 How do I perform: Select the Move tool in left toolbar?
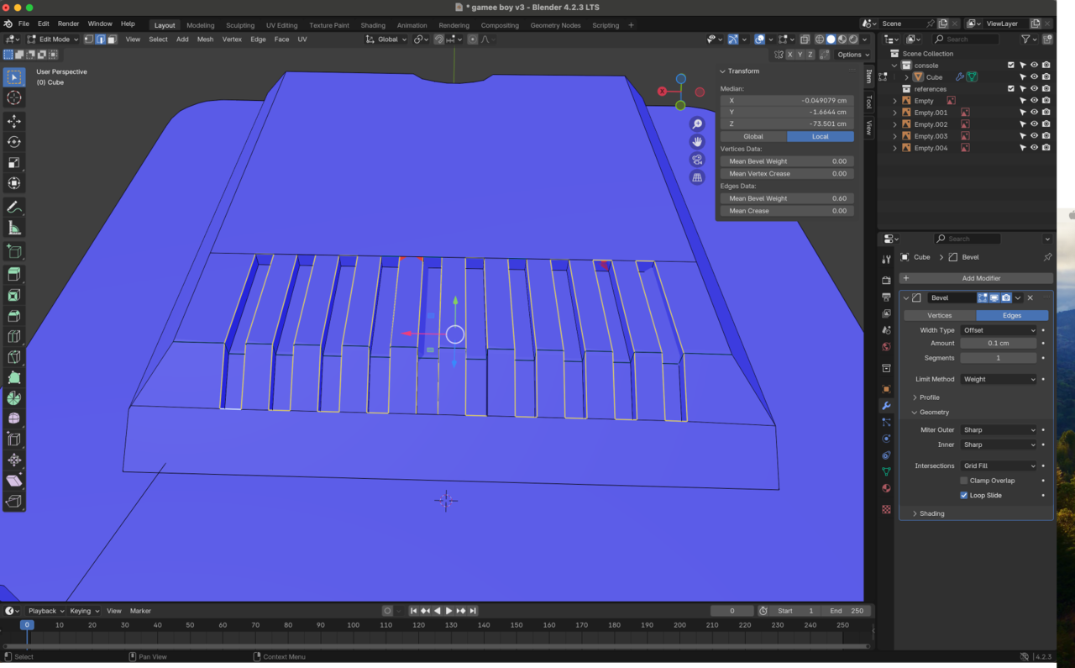coord(14,121)
